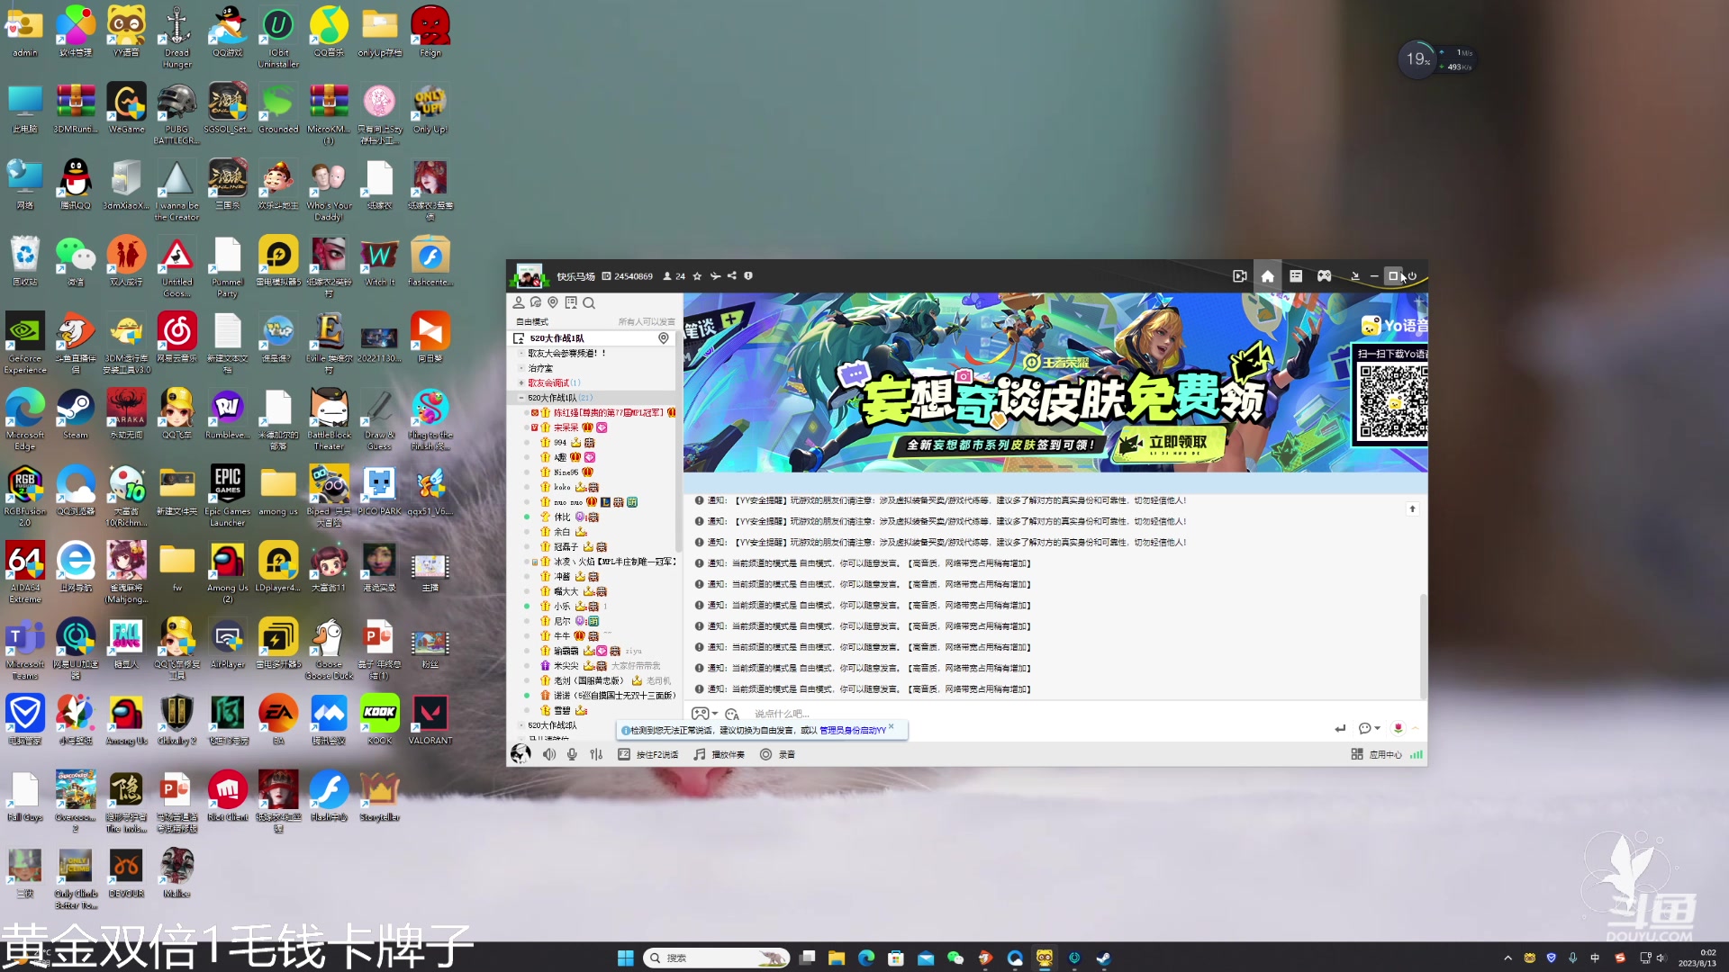
Task: Click the Windows Start button
Action: tap(625, 958)
